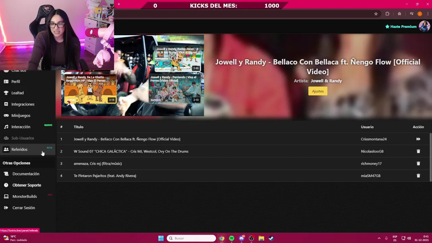
Task: Click the orange browser profile icon
Action: coord(420,14)
